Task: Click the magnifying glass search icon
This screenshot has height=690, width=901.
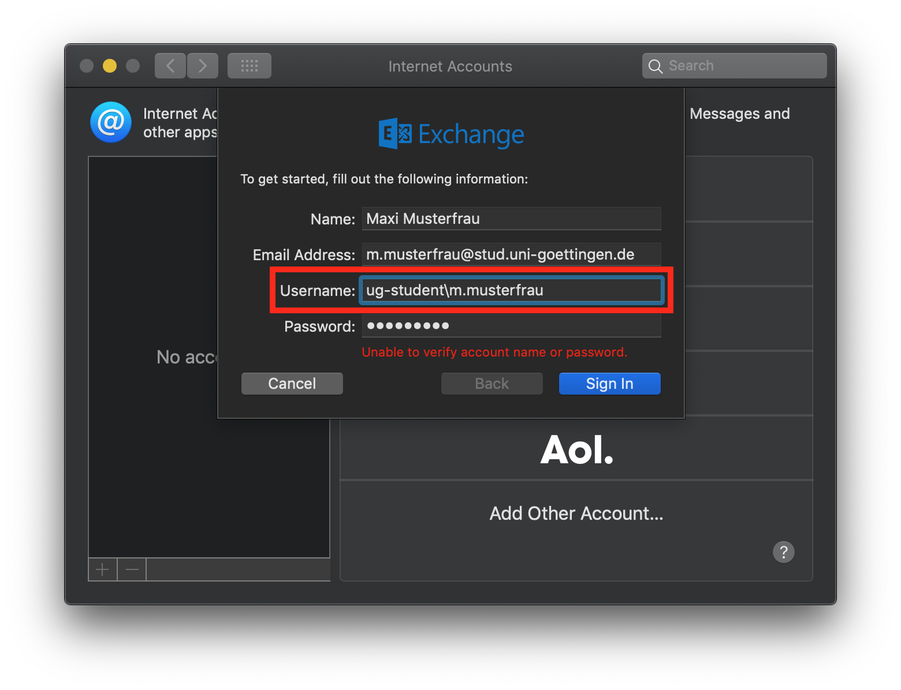Action: pyautogui.click(x=655, y=66)
